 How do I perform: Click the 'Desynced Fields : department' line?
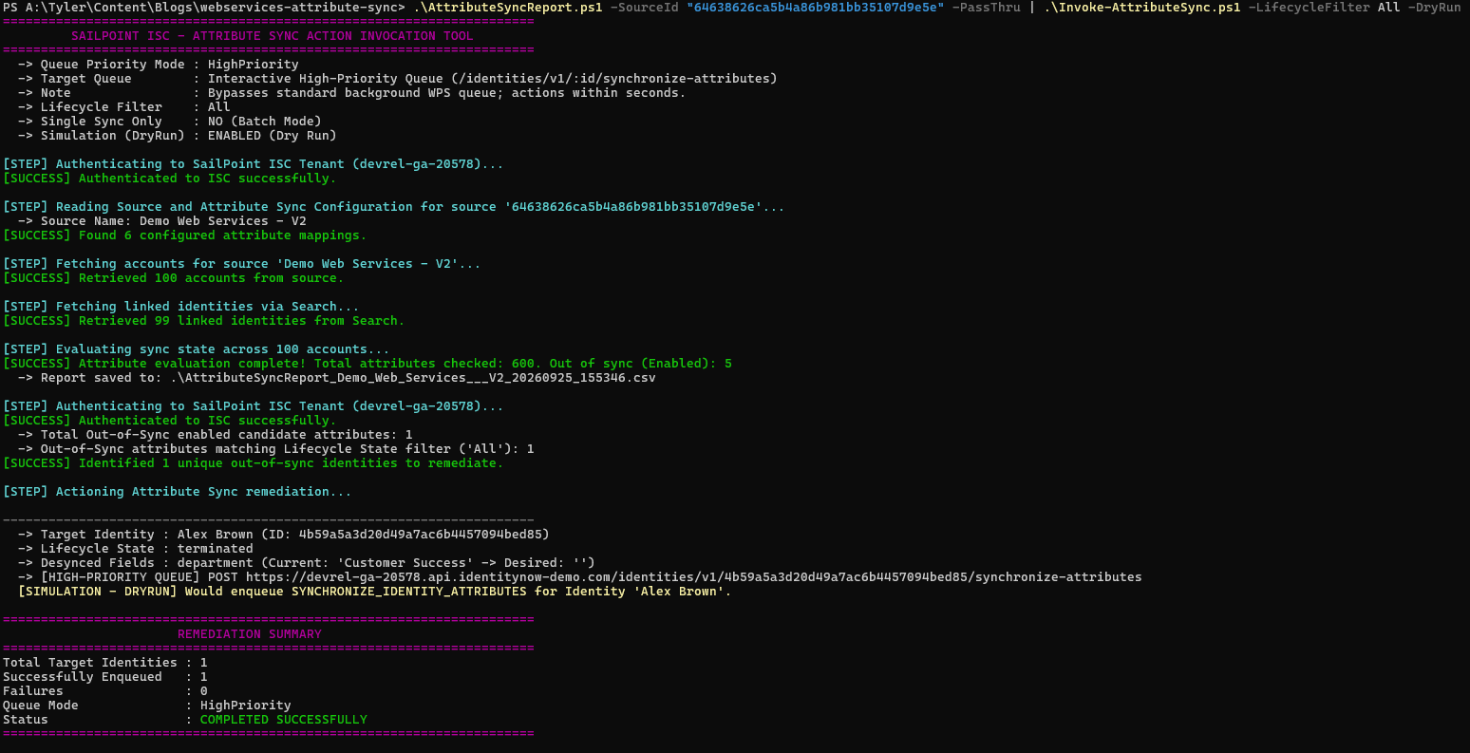[x=307, y=563]
